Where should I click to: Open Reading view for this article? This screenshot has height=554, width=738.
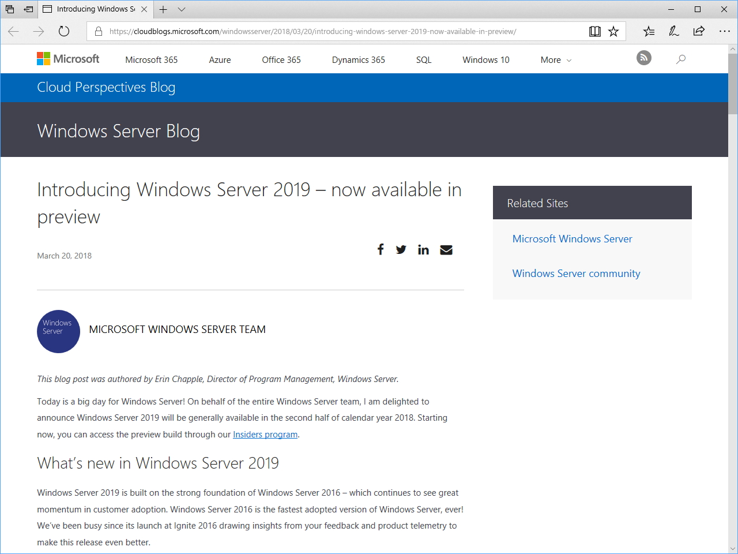(594, 31)
